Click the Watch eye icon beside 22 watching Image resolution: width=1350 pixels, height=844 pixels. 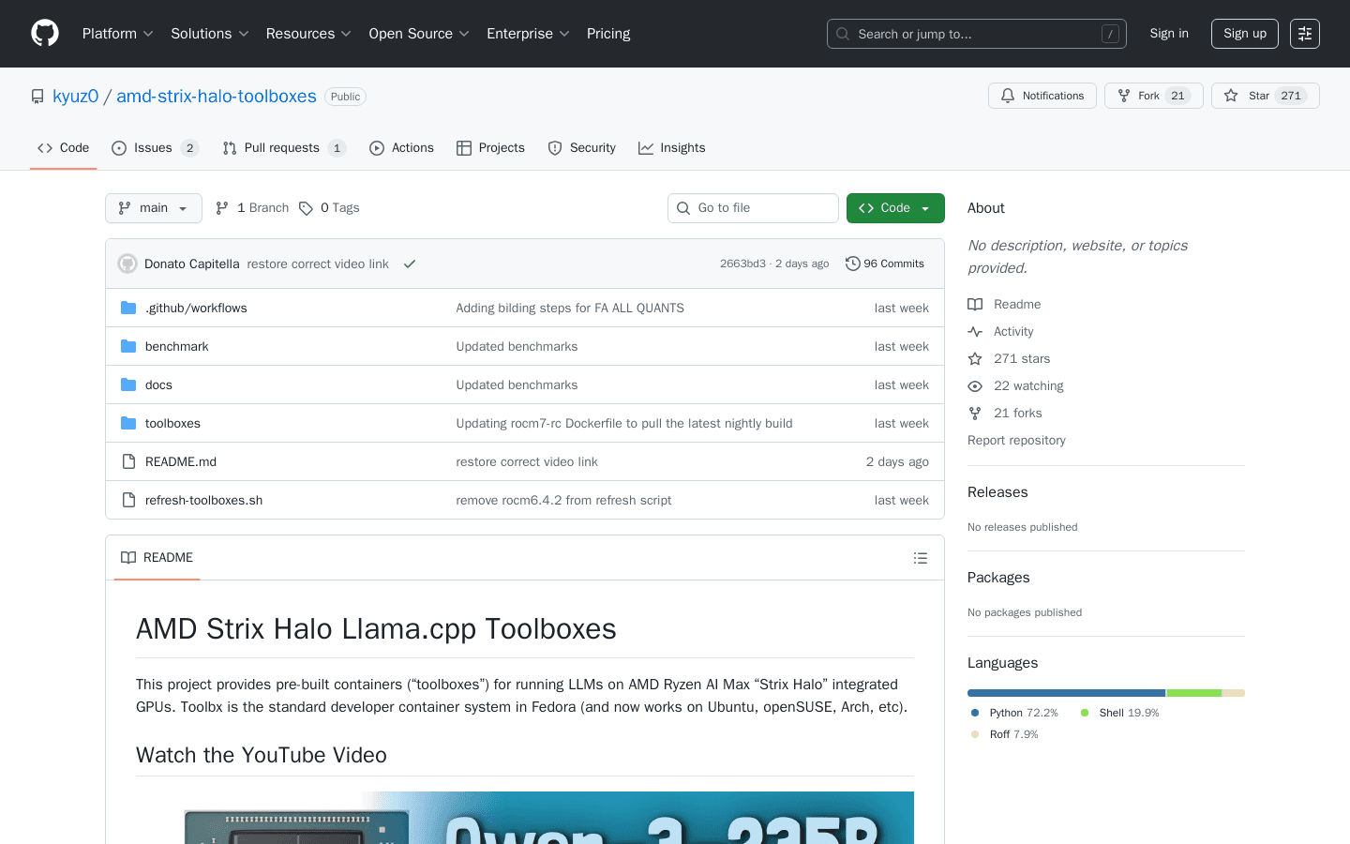pos(975,385)
